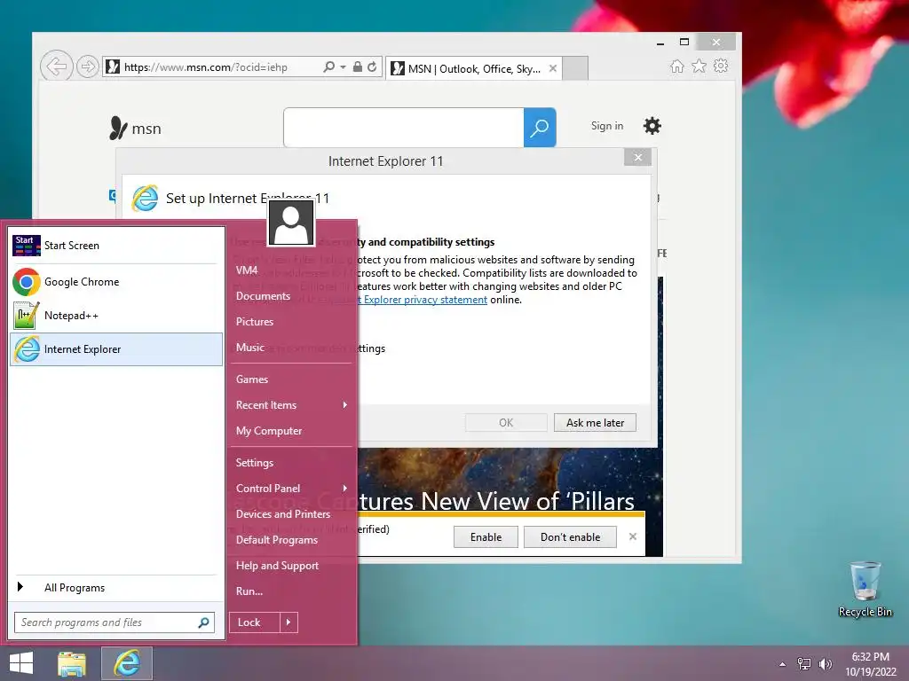Click the Start menu search magnifier icon
This screenshot has height=681, width=909.
(203, 622)
